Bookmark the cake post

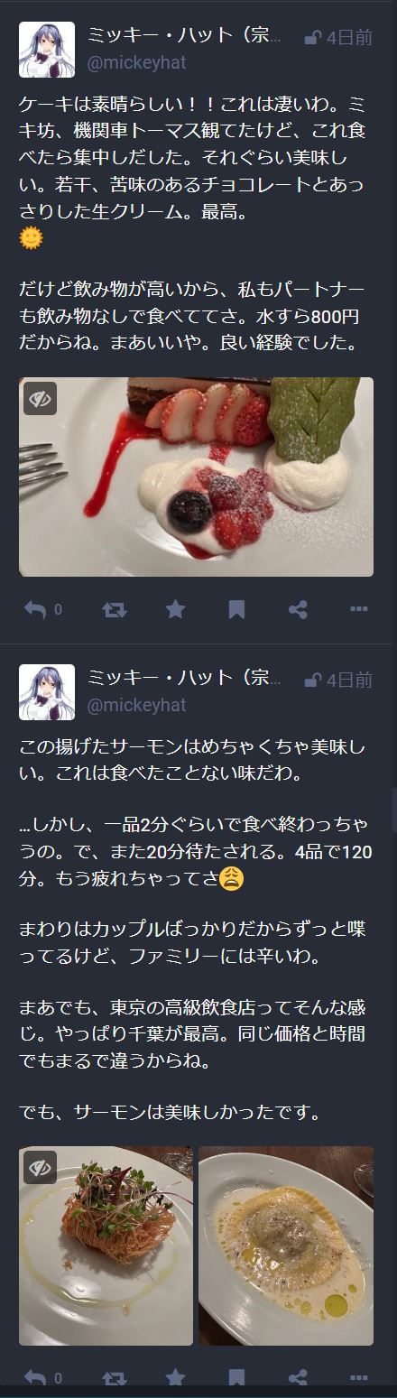point(236,609)
